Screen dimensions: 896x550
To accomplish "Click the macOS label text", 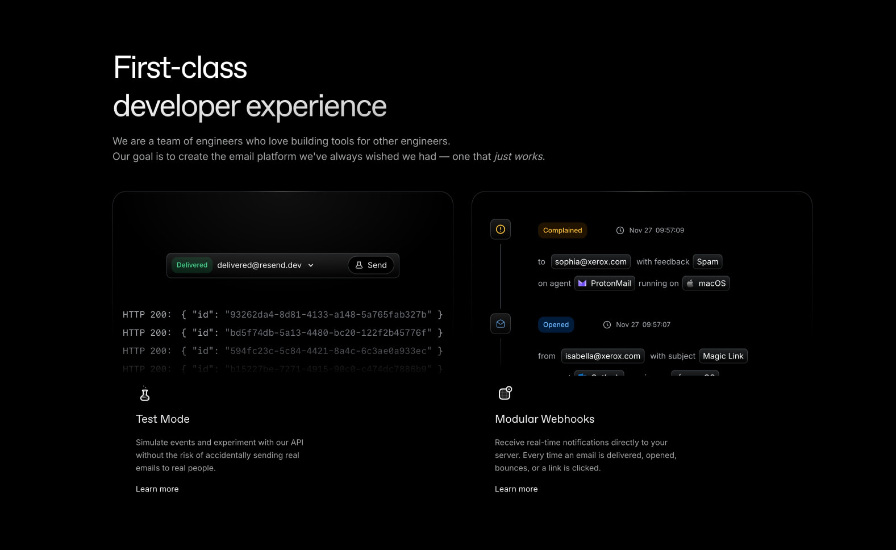I will [x=712, y=284].
